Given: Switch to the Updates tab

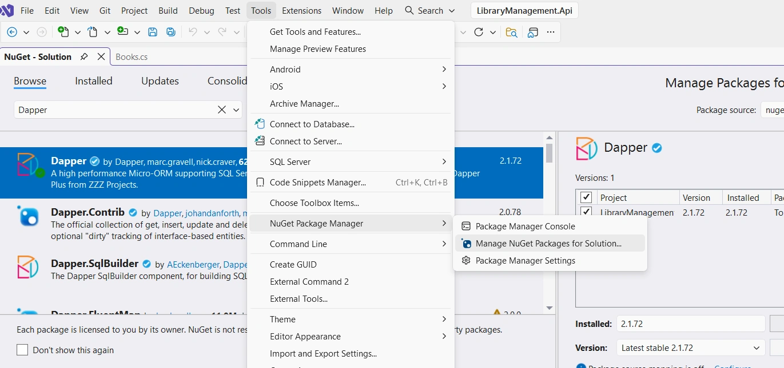Looking at the screenshot, I should (x=160, y=81).
